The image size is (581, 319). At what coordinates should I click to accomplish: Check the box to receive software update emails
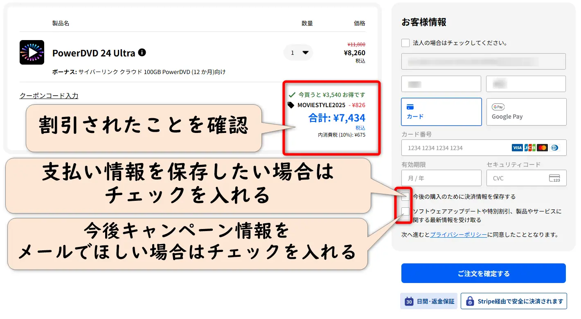pyautogui.click(x=405, y=212)
